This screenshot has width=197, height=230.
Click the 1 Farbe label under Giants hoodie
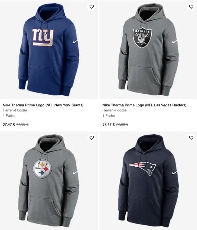pos(9,116)
